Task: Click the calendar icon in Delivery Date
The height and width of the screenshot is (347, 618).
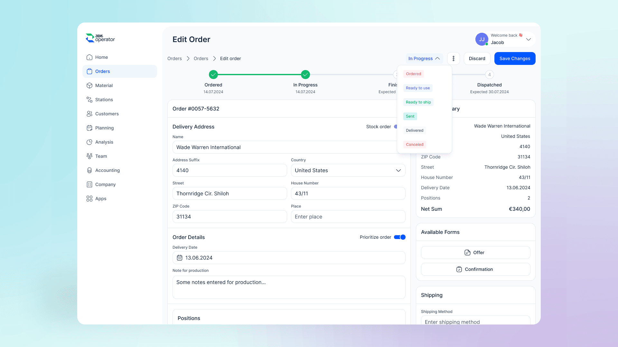Action: pos(180,258)
